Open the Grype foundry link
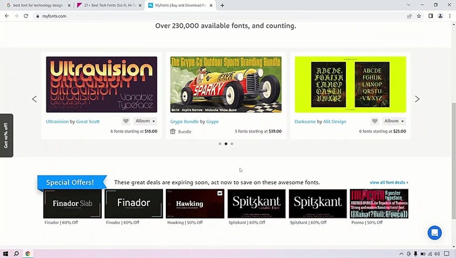This screenshot has width=456, height=258. coord(212,121)
